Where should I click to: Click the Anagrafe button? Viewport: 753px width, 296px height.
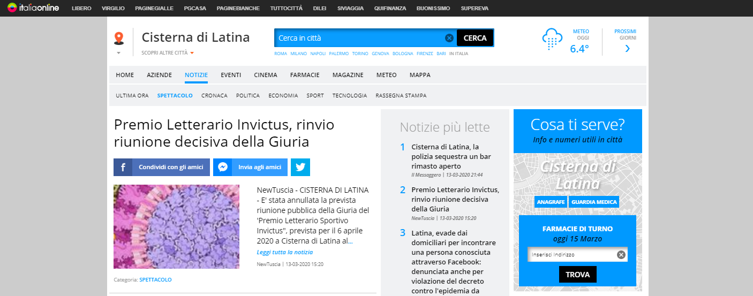pyautogui.click(x=550, y=202)
